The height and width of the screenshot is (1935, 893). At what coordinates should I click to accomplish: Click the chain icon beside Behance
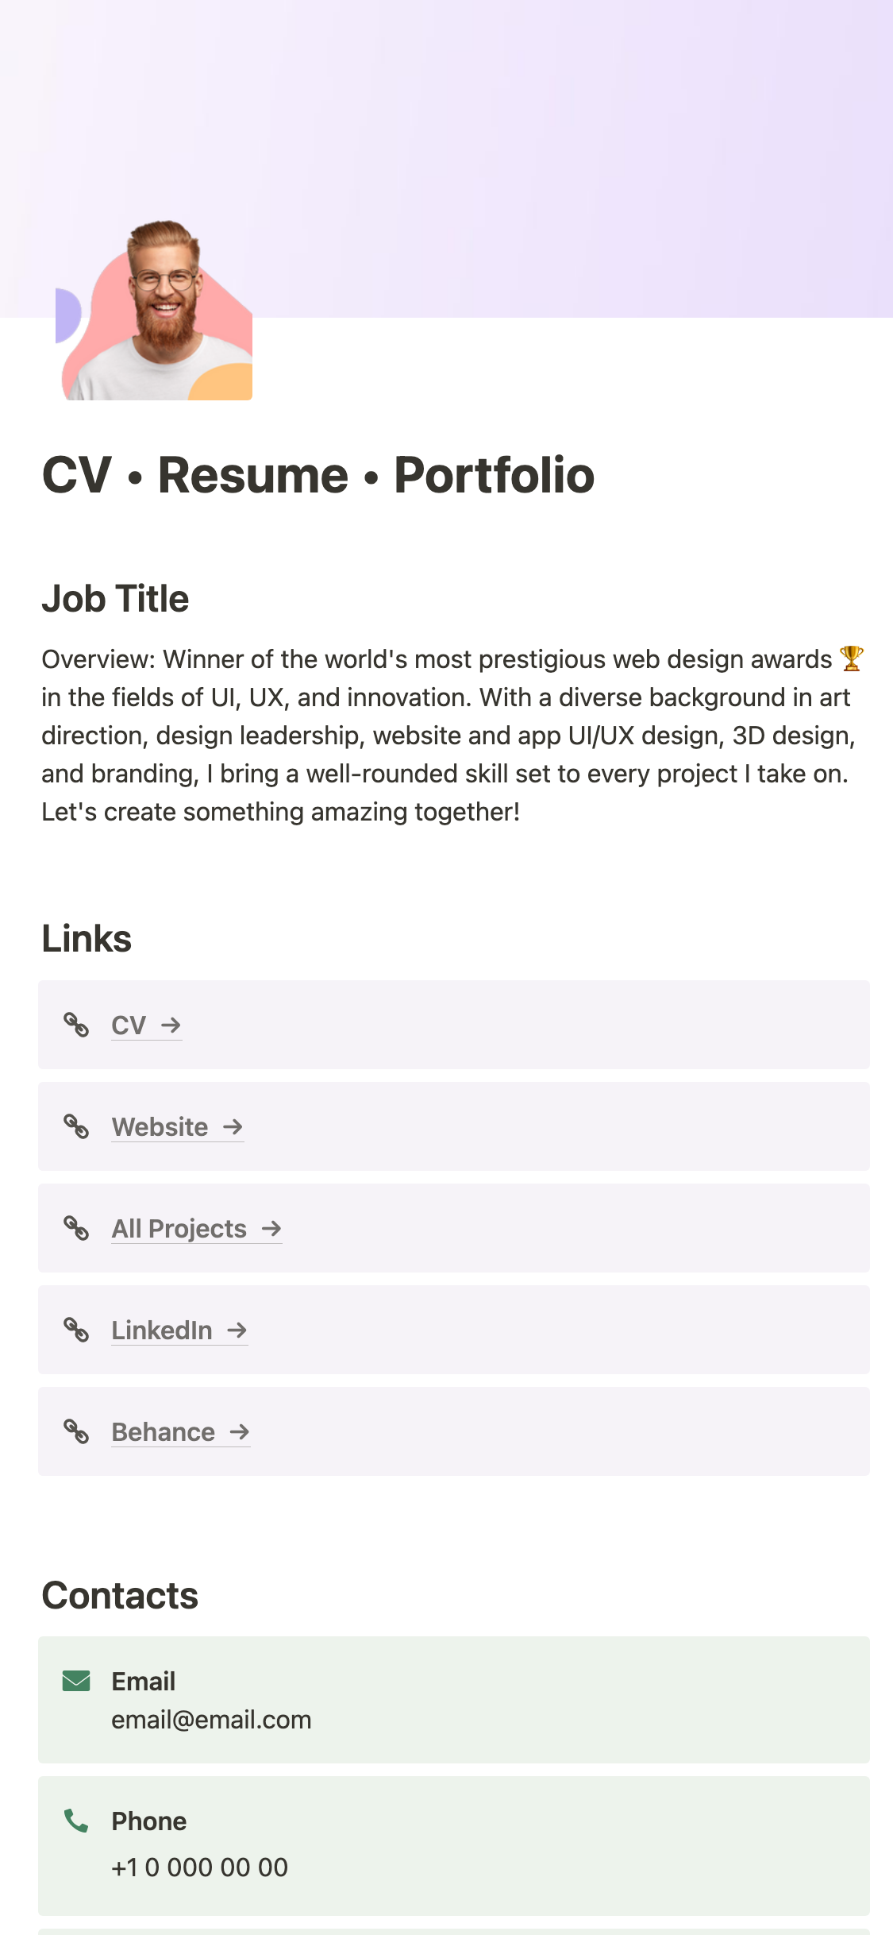pyautogui.click(x=76, y=1431)
